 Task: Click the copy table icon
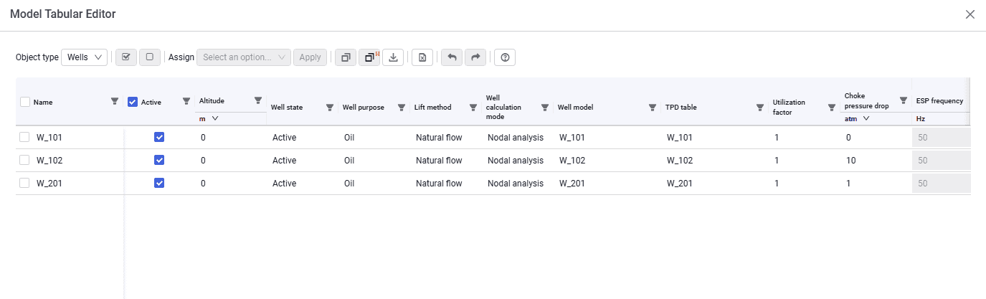point(346,57)
